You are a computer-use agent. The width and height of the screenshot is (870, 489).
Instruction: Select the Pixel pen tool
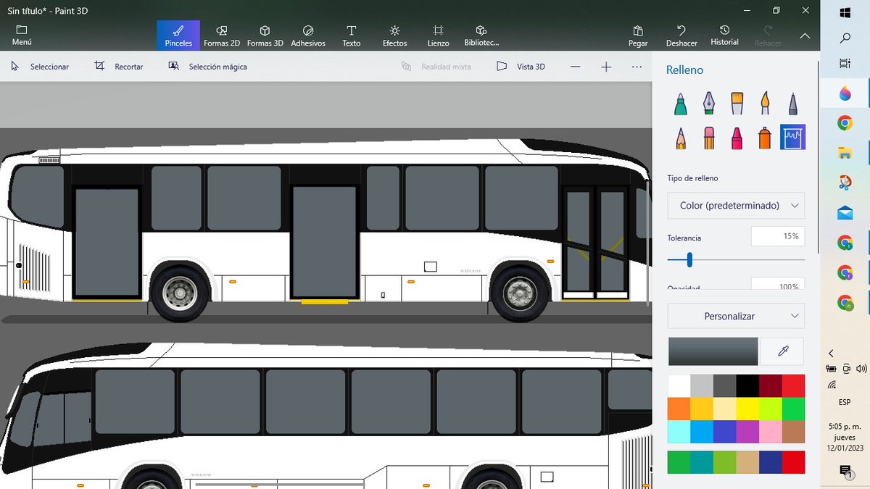(793, 104)
